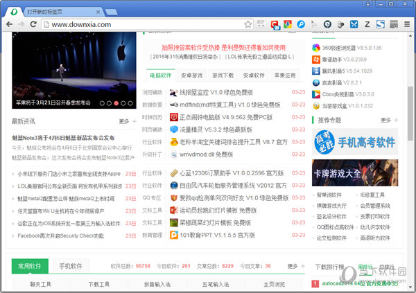The height and width of the screenshot is (293, 416).
Task: Select the fourth carousel dot
Action: 123,103
